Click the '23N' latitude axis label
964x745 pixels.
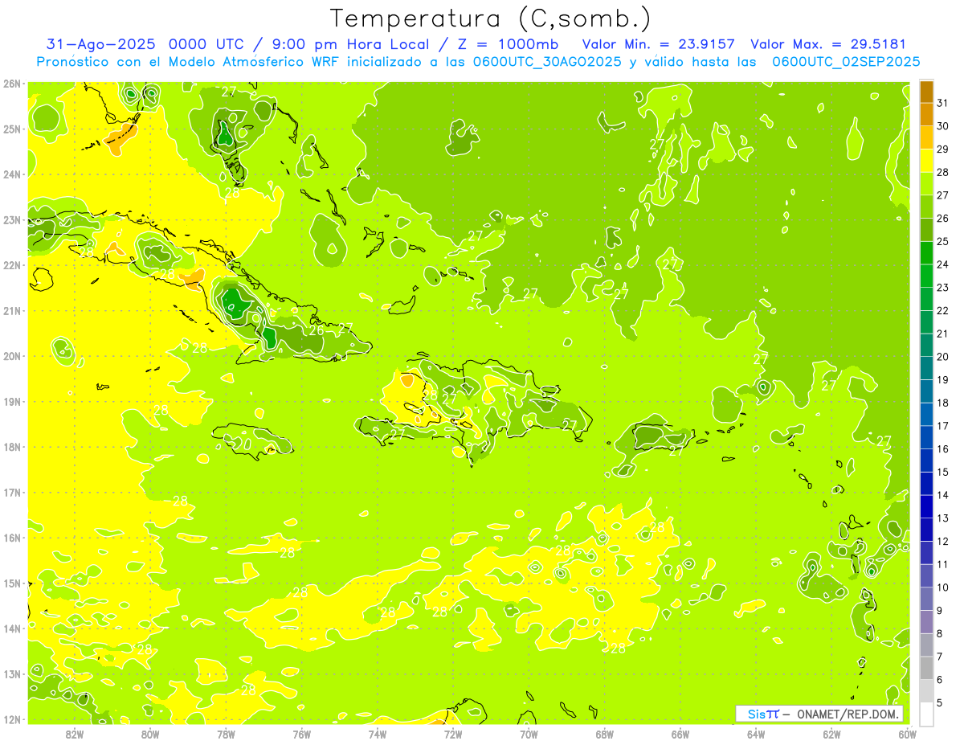coord(11,219)
